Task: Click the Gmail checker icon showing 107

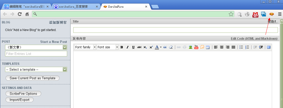Action: click(255, 14)
